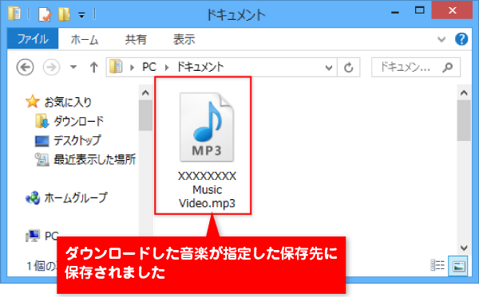Click the magnifier search icon

(448, 67)
